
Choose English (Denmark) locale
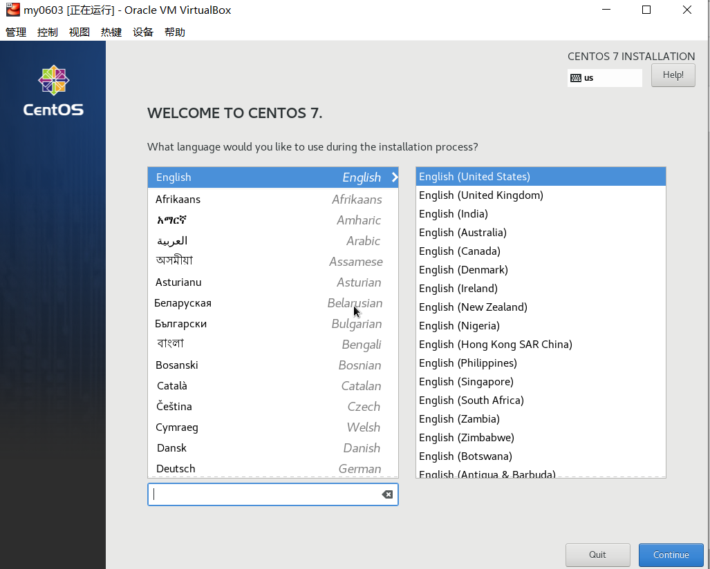541,270
